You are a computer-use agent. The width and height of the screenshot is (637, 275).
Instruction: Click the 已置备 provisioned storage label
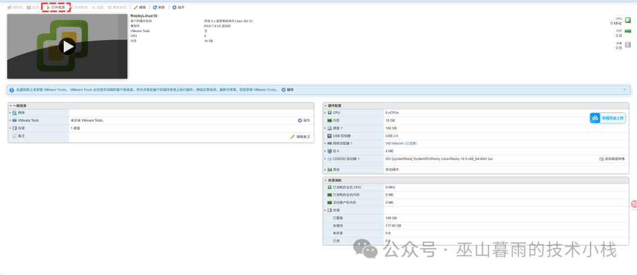[x=337, y=218]
